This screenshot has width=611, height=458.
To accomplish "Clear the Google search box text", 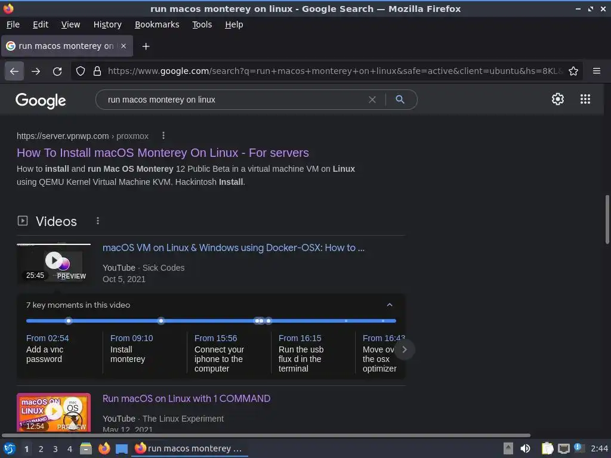I will click(372, 100).
